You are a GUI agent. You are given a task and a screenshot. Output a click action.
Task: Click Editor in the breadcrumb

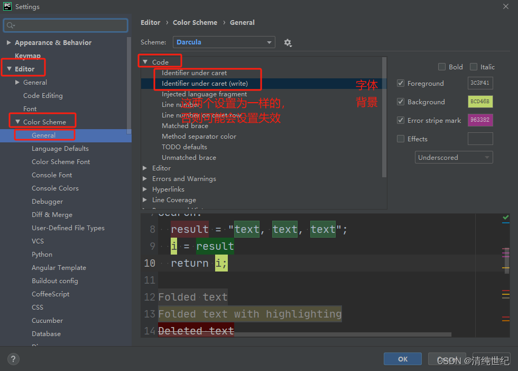coord(150,22)
